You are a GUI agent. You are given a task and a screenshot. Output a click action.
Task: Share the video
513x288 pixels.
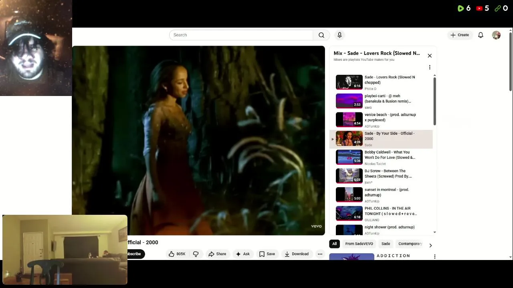pos(217,254)
